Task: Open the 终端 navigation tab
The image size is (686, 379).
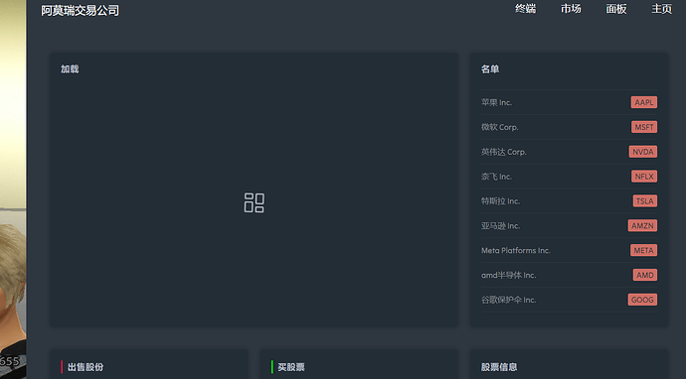Action: [x=526, y=9]
